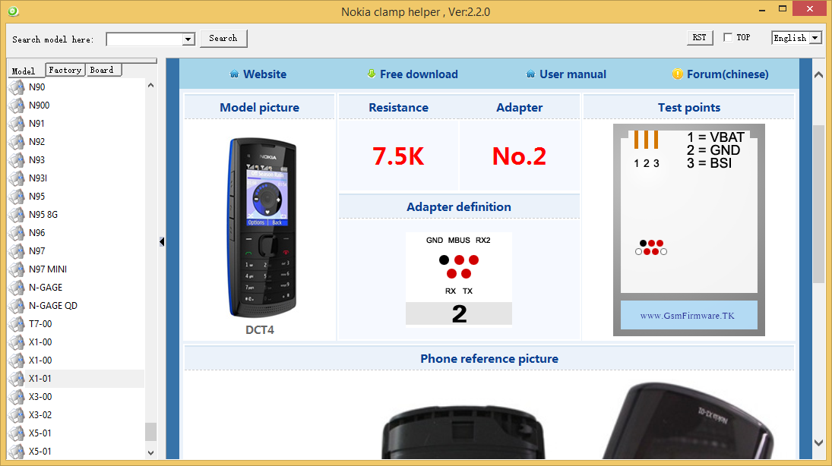Click the phone icon beside N91
This screenshot has width=832, height=466.
click(17, 124)
